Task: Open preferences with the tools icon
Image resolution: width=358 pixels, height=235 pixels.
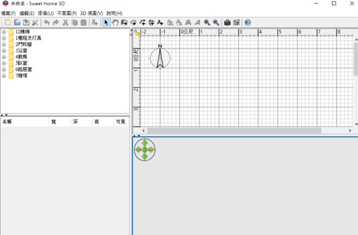Action: [x=35, y=22]
